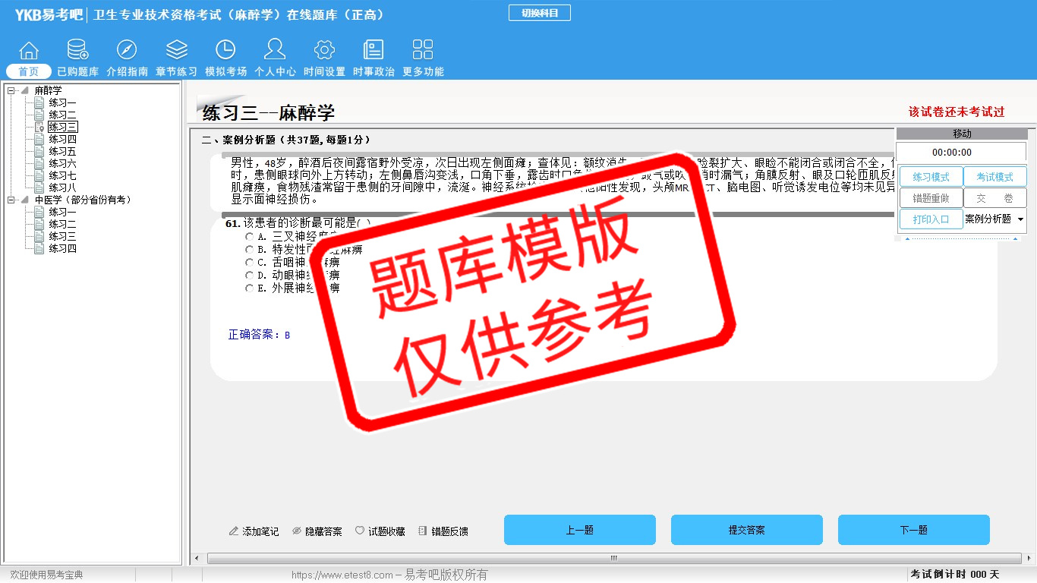
Task: Select radio option E 外展神经
Action: [249, 288]
